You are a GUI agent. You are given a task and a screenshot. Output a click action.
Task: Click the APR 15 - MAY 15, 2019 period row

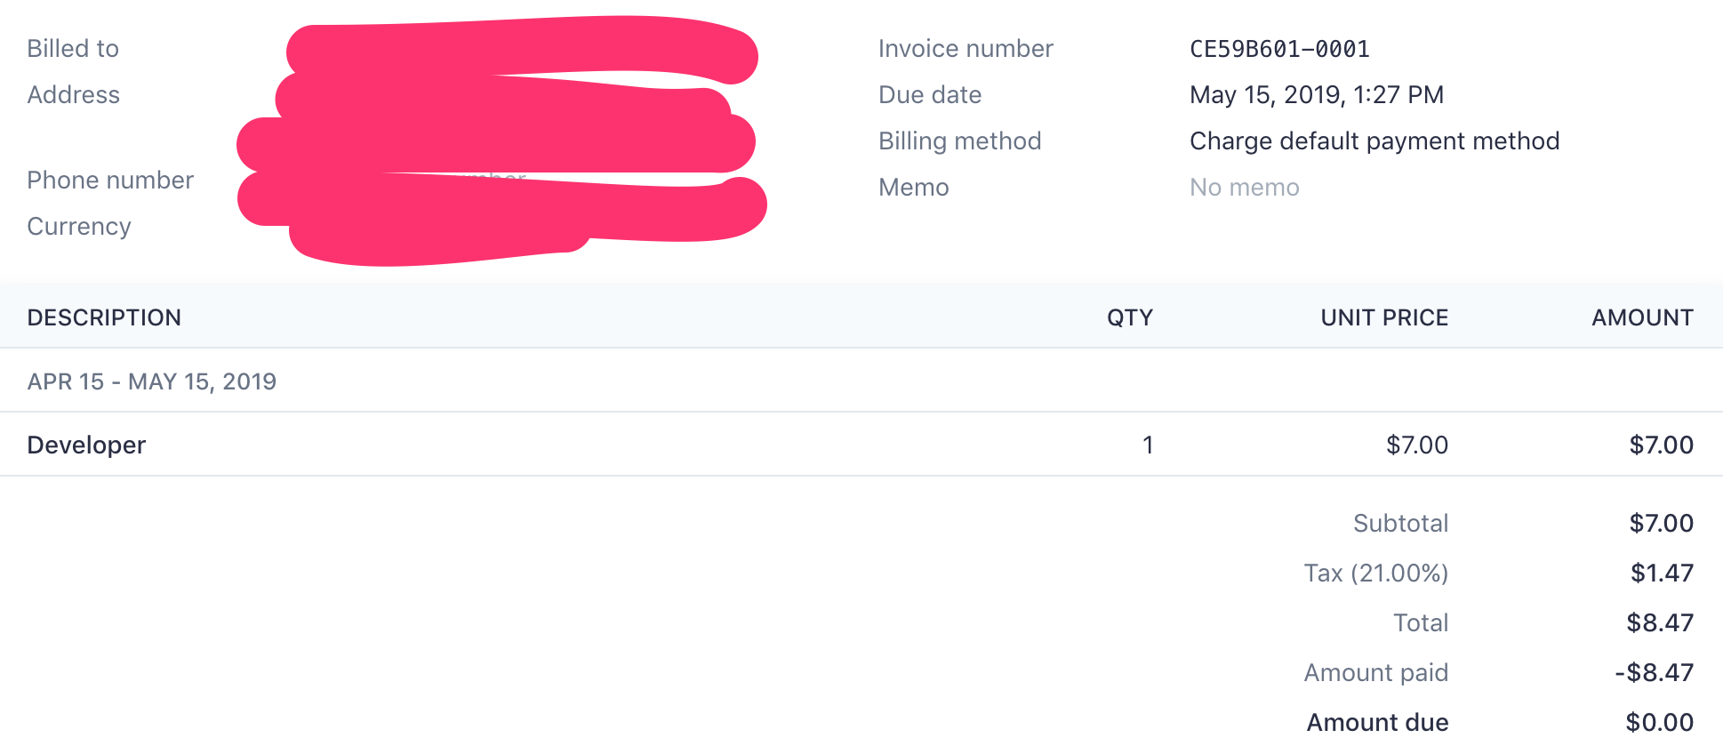pos(152,381)
